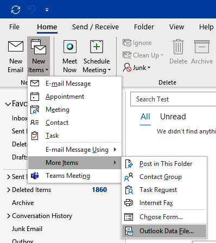Expand the Conversation History folder arrow
The width and height of the screenshot is (216, 243).
coord(9,216)
